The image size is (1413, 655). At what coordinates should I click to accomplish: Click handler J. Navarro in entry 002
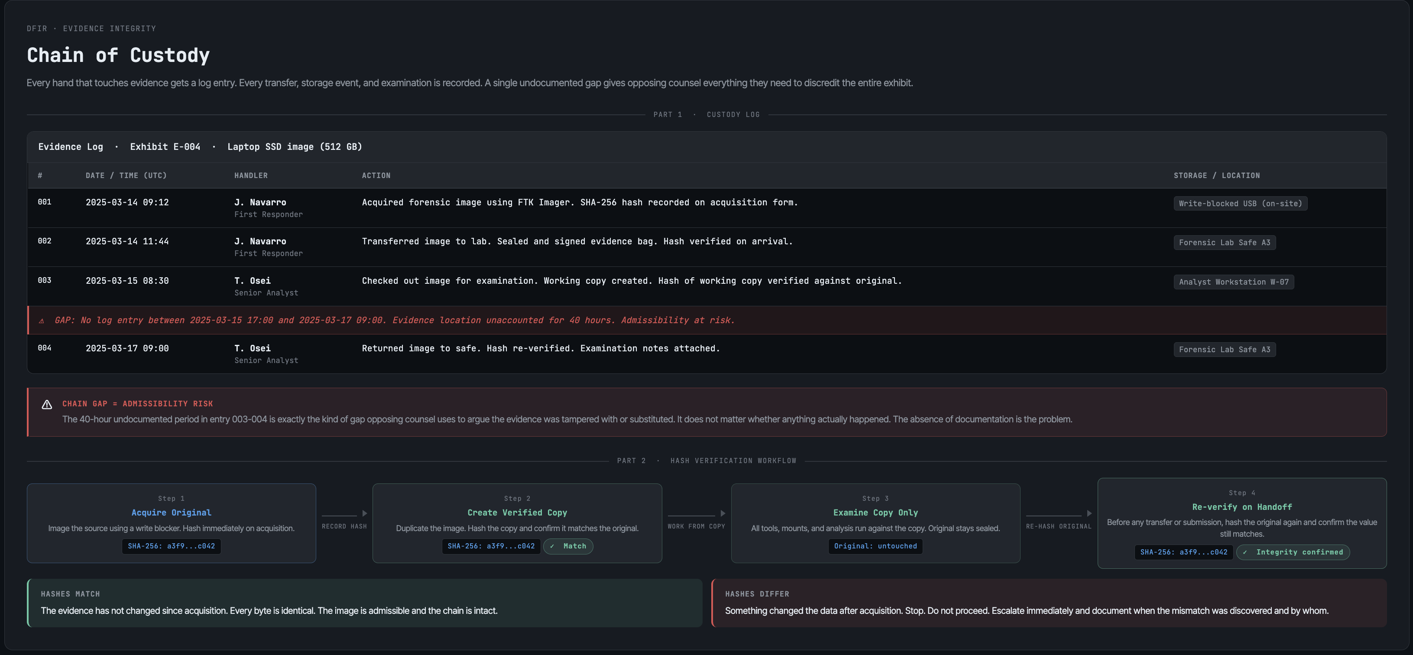pyautogui.click(x=260, y=241)
